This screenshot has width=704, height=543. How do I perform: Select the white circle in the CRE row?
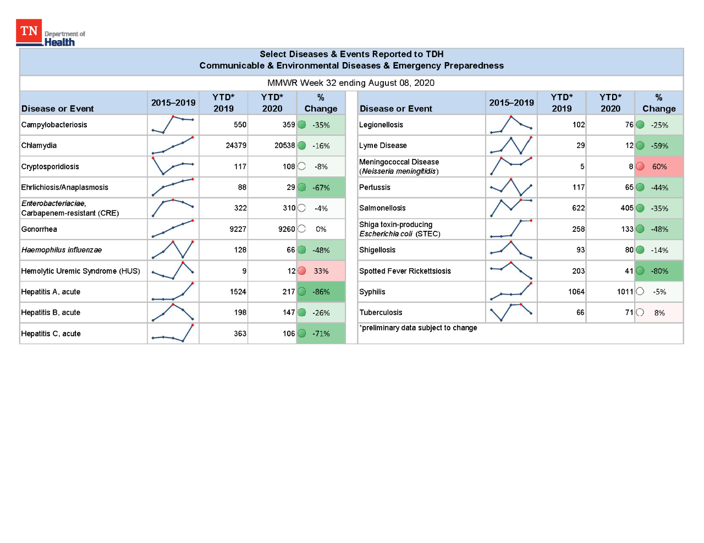click(x=302, y=208)
